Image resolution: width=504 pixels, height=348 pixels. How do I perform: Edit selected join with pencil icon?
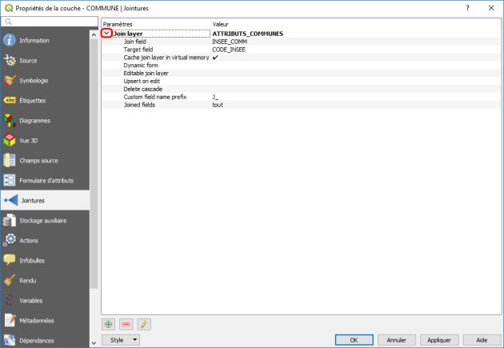144,324
